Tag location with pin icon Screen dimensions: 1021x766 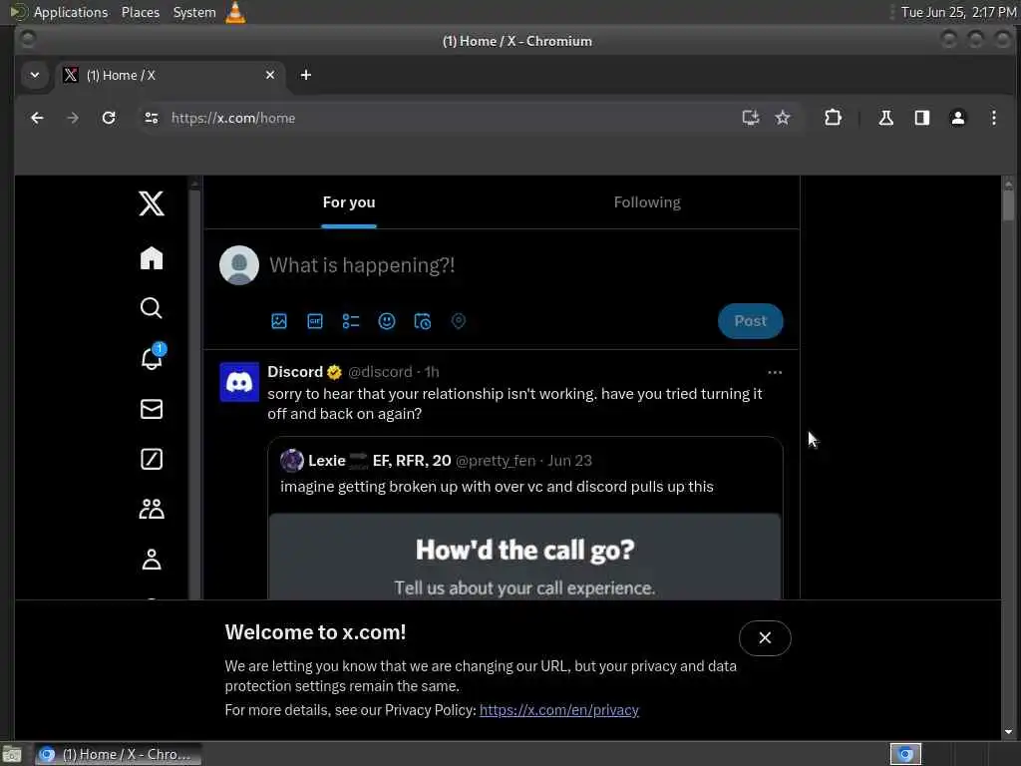(x=459, y=321)
